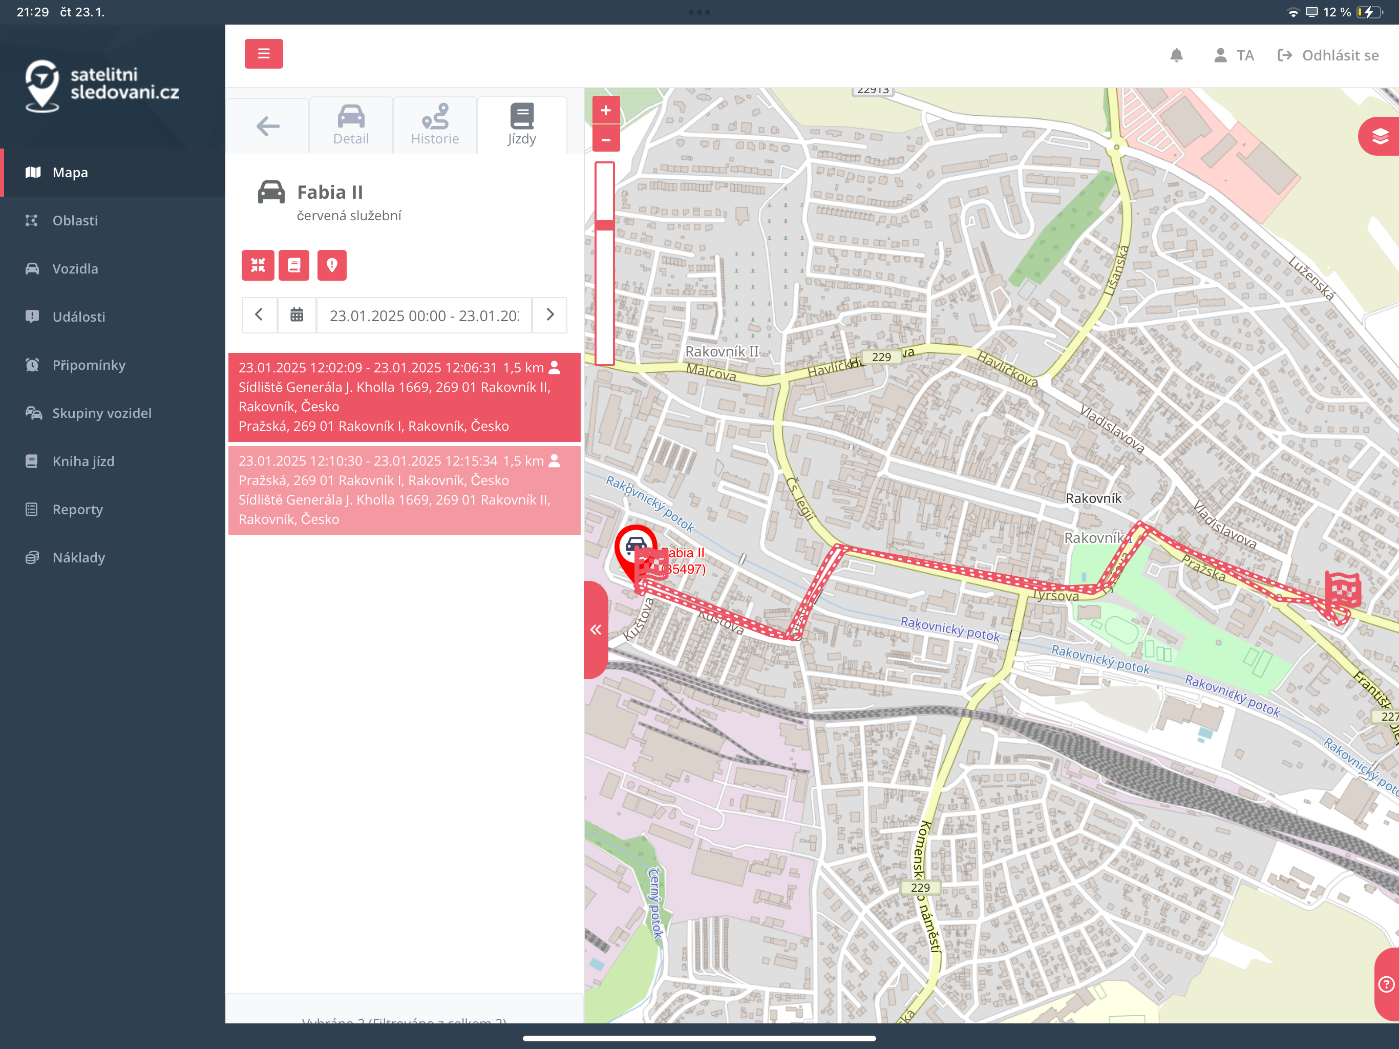Open Mapa in the sidebar

[113, 173]
